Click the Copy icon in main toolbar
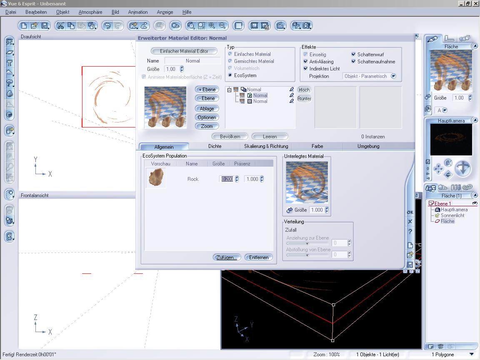480x360 pixels. (71, 26)
